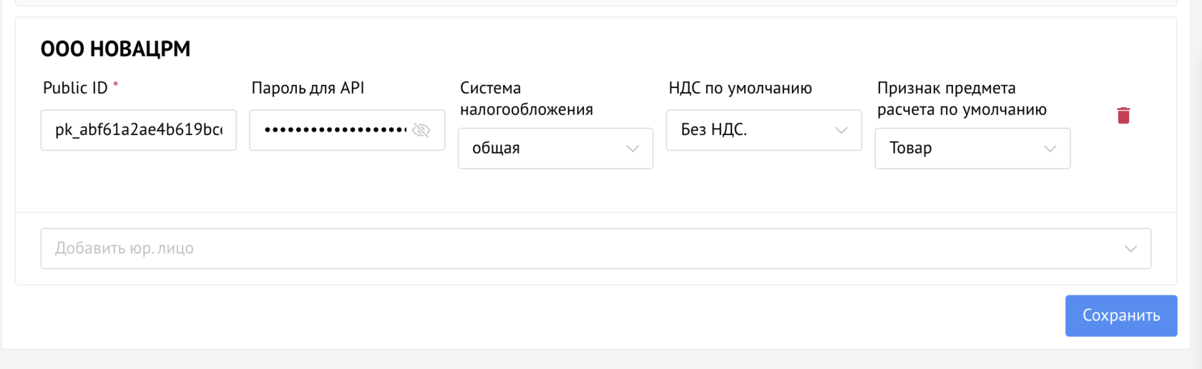Open the Товар payment subject selector
The height and width of the screenshot is (369, 1202).
coord(959,149)
